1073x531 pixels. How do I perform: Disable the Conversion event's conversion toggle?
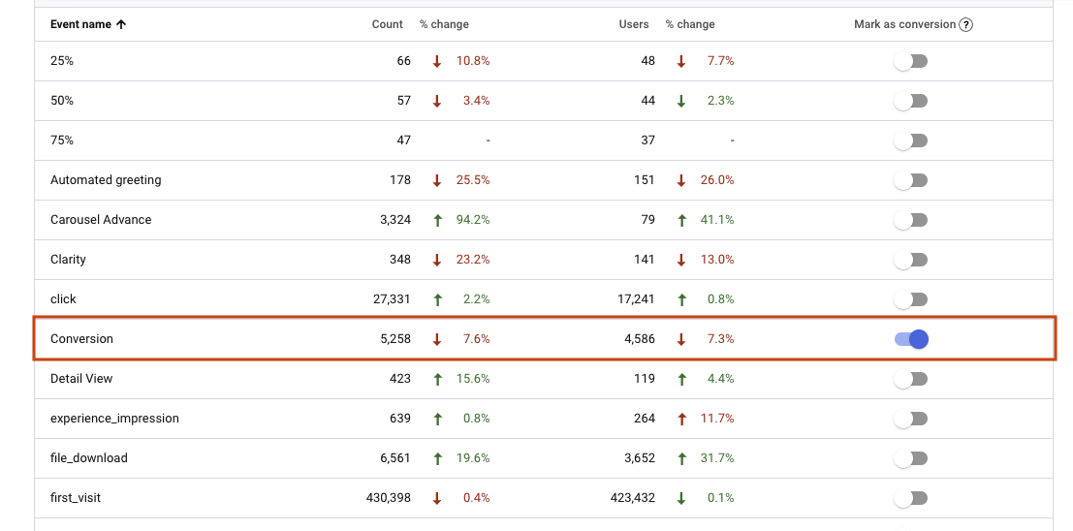click(911, 339)
